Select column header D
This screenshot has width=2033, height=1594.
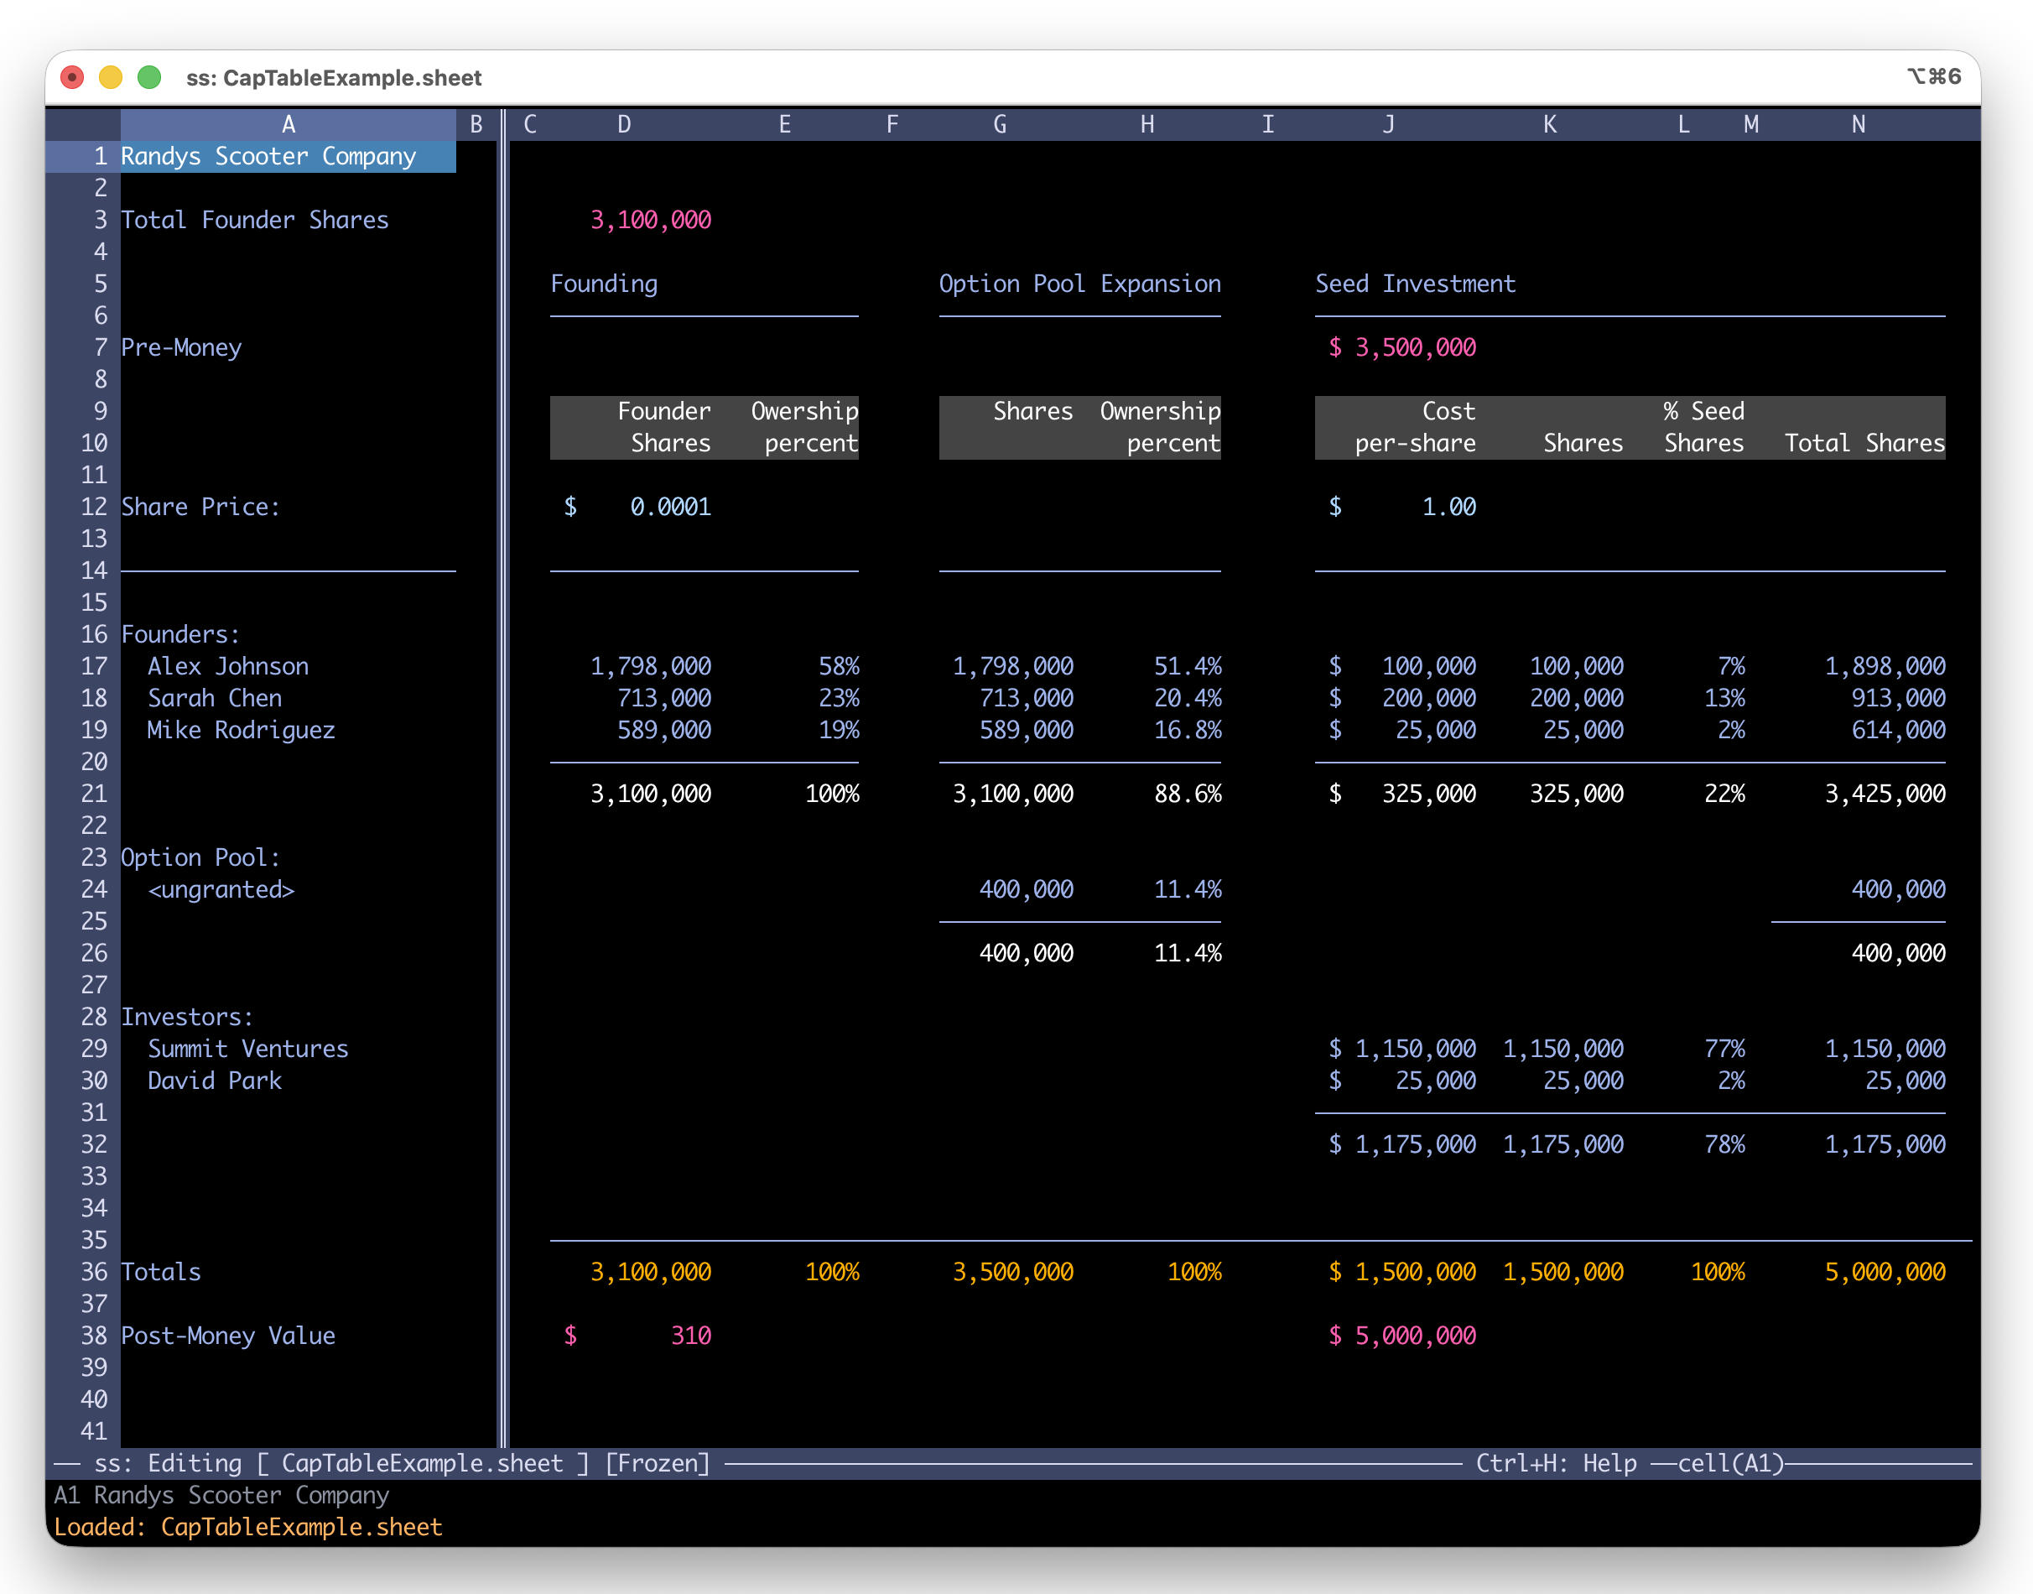pos(624,124)
